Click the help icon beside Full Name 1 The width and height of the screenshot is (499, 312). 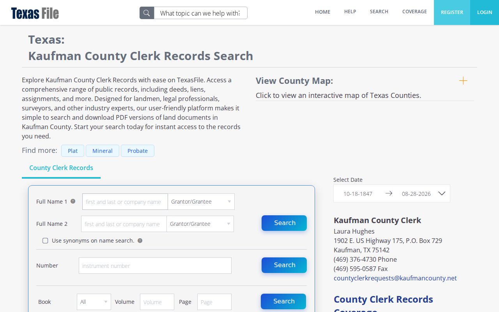pos(73,201)
